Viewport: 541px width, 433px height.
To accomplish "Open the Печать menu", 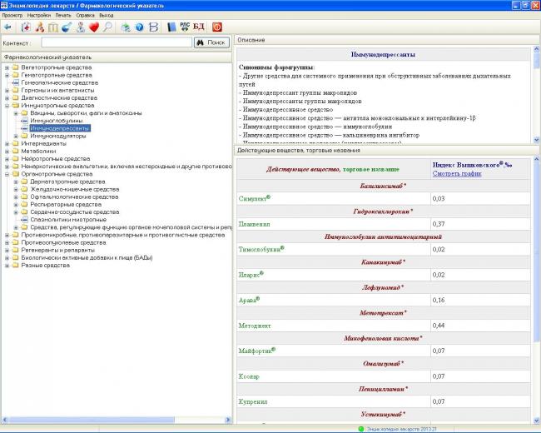I will click(63, 16).
